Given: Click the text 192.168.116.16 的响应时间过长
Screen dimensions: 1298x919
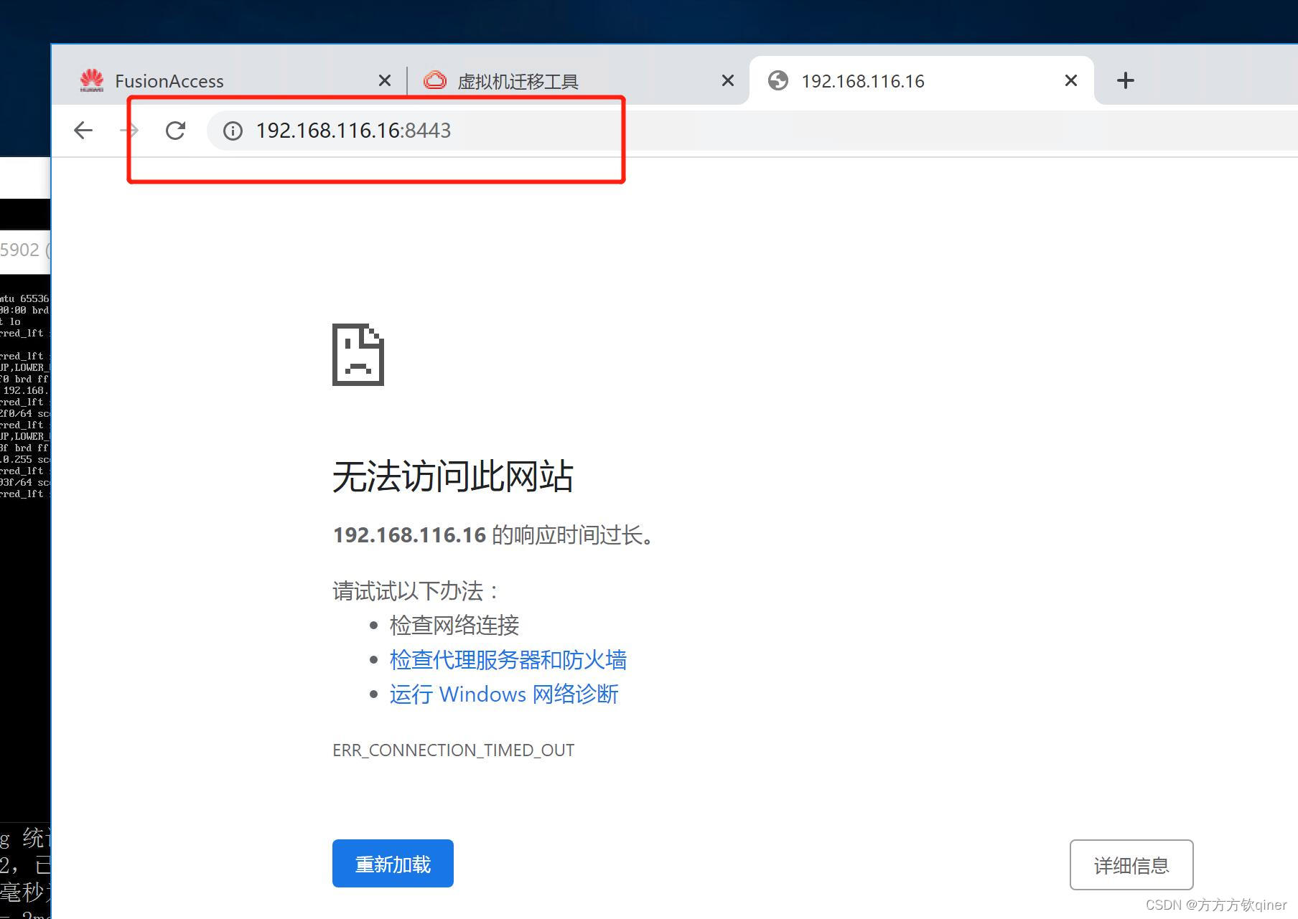Looking at the screenshot, I should pos(493,535).
